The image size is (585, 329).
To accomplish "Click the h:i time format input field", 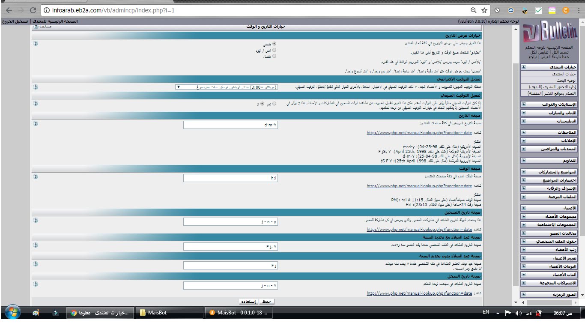I will [231, 178].
